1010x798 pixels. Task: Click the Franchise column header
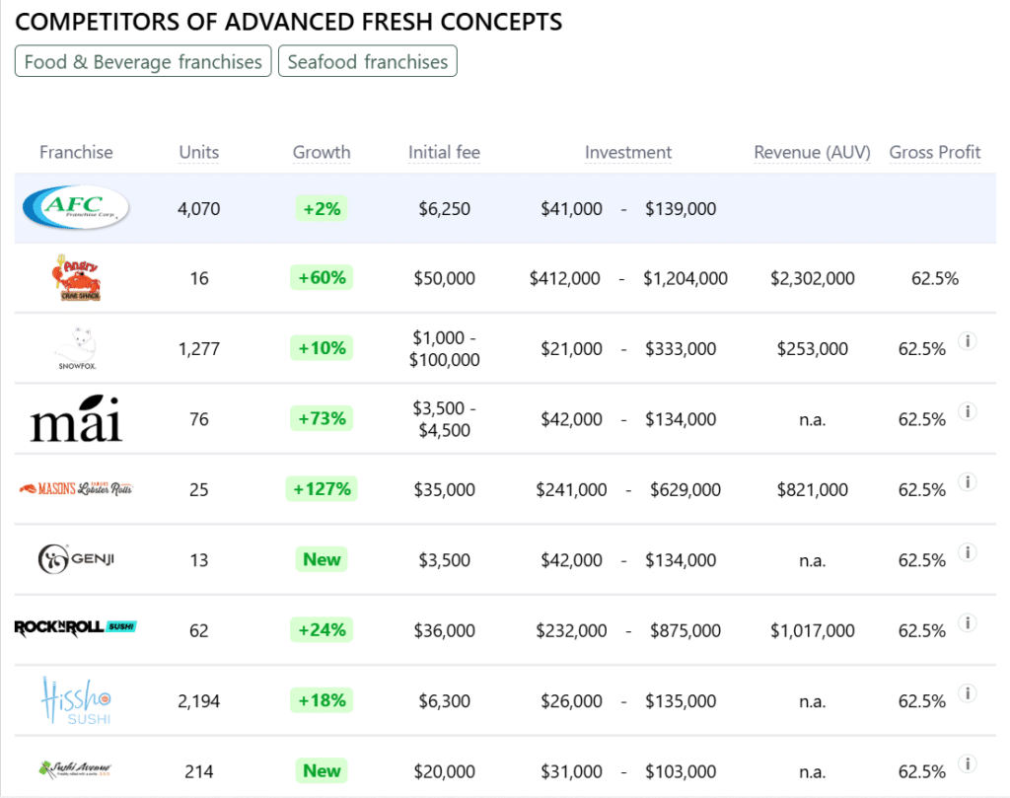pos(76,152)
